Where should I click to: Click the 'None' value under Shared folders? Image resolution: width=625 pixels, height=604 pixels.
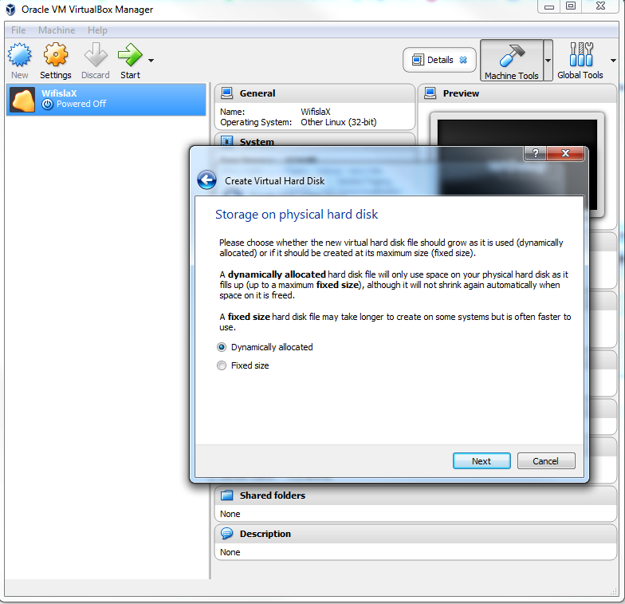tap(230, 514)
